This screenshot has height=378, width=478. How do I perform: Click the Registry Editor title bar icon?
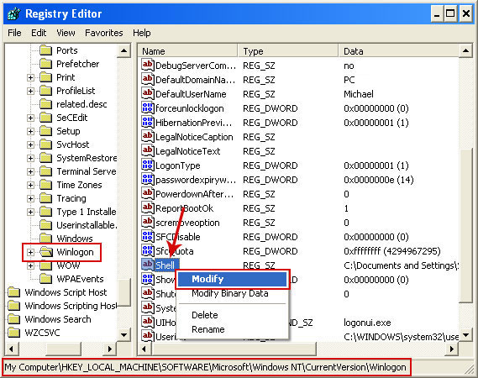[x=13, y=13]
